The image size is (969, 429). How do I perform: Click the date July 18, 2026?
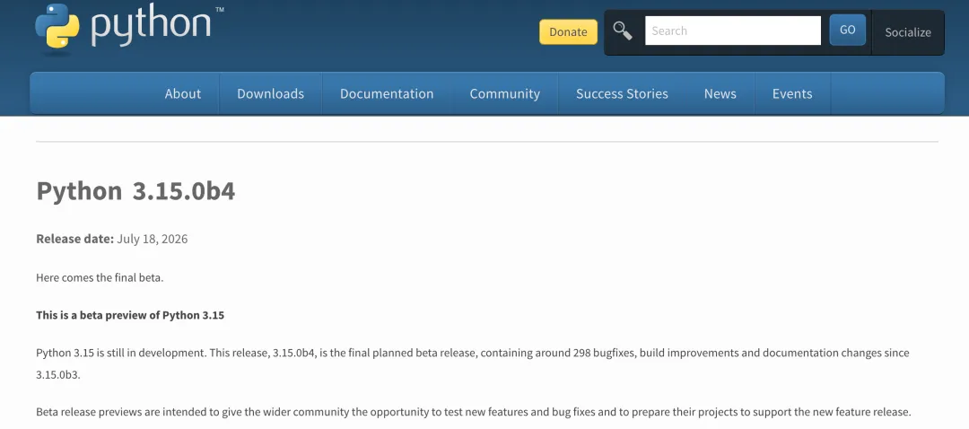click(152, 240)
